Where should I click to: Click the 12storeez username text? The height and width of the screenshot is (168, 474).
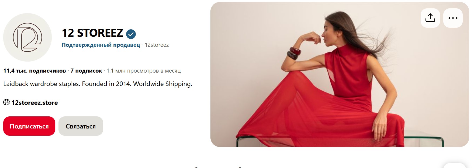[157, 45]
